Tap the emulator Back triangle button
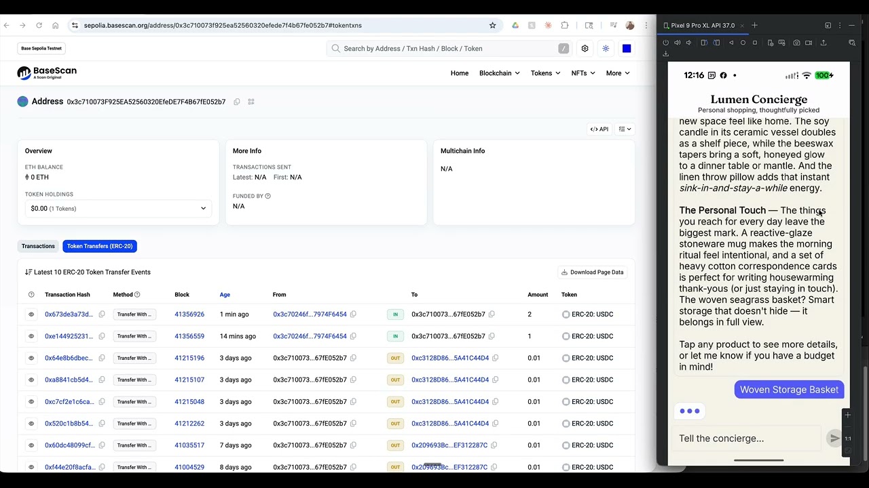 [x=731, y=43]
